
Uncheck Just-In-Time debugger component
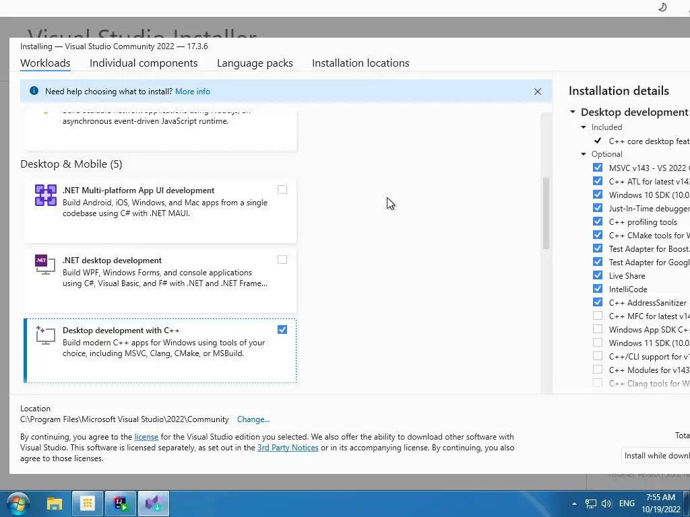pyautogui.click(x=597, y=208)
